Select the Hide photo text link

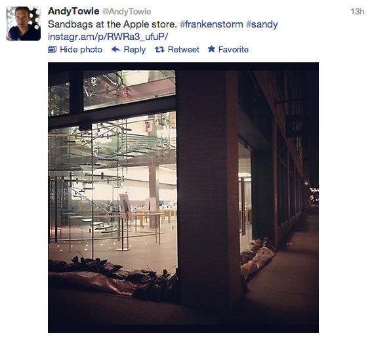coord(81,50)
